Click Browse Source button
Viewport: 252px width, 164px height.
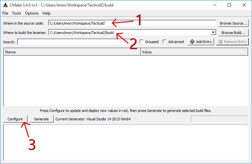pos(233,23)
